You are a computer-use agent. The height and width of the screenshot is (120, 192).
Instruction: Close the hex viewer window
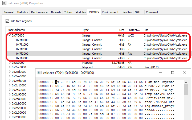pos(185,73)
